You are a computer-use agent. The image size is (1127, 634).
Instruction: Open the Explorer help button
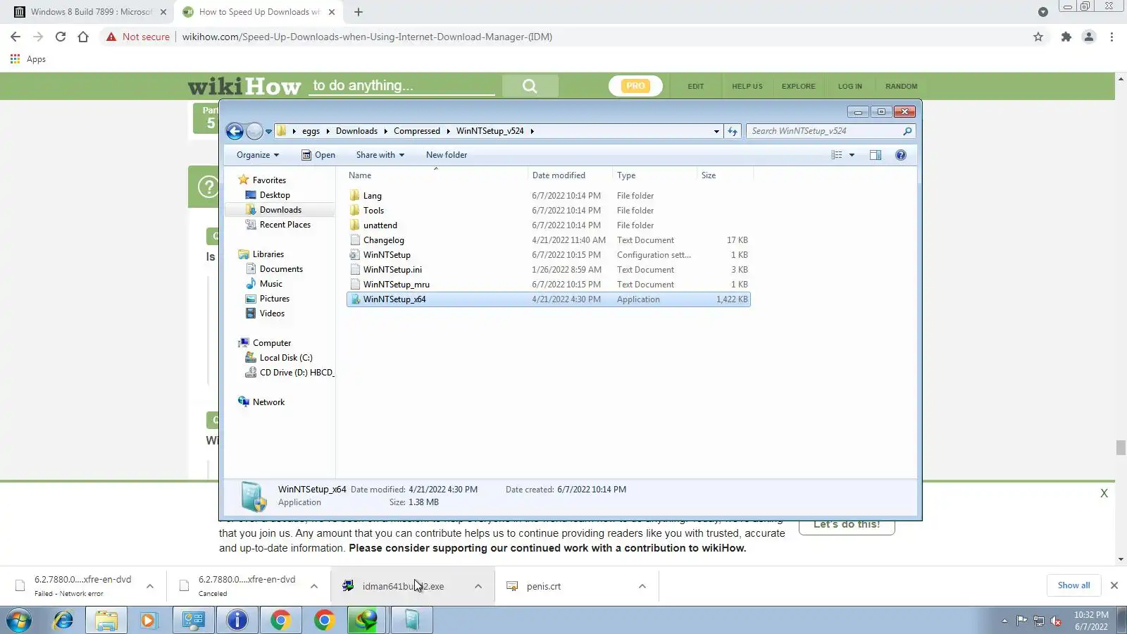[900, 155]
